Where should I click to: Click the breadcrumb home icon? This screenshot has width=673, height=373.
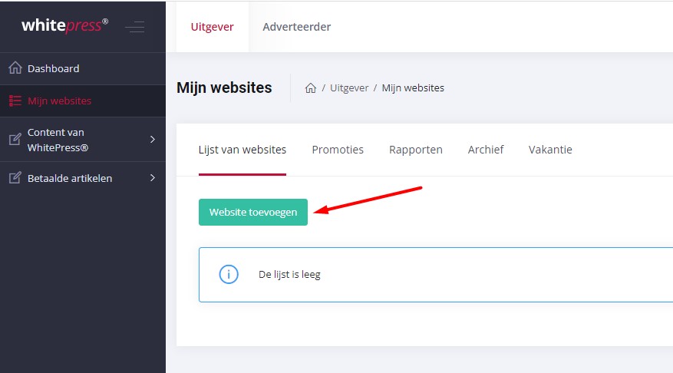(310, 87)
